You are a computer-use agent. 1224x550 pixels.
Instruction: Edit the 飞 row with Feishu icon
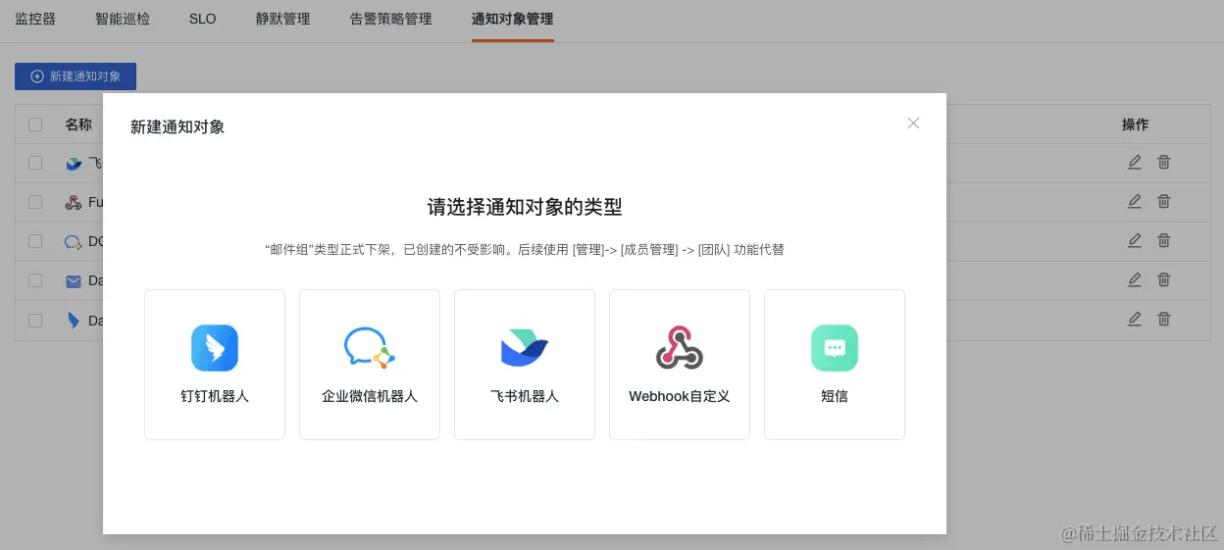1135,162
